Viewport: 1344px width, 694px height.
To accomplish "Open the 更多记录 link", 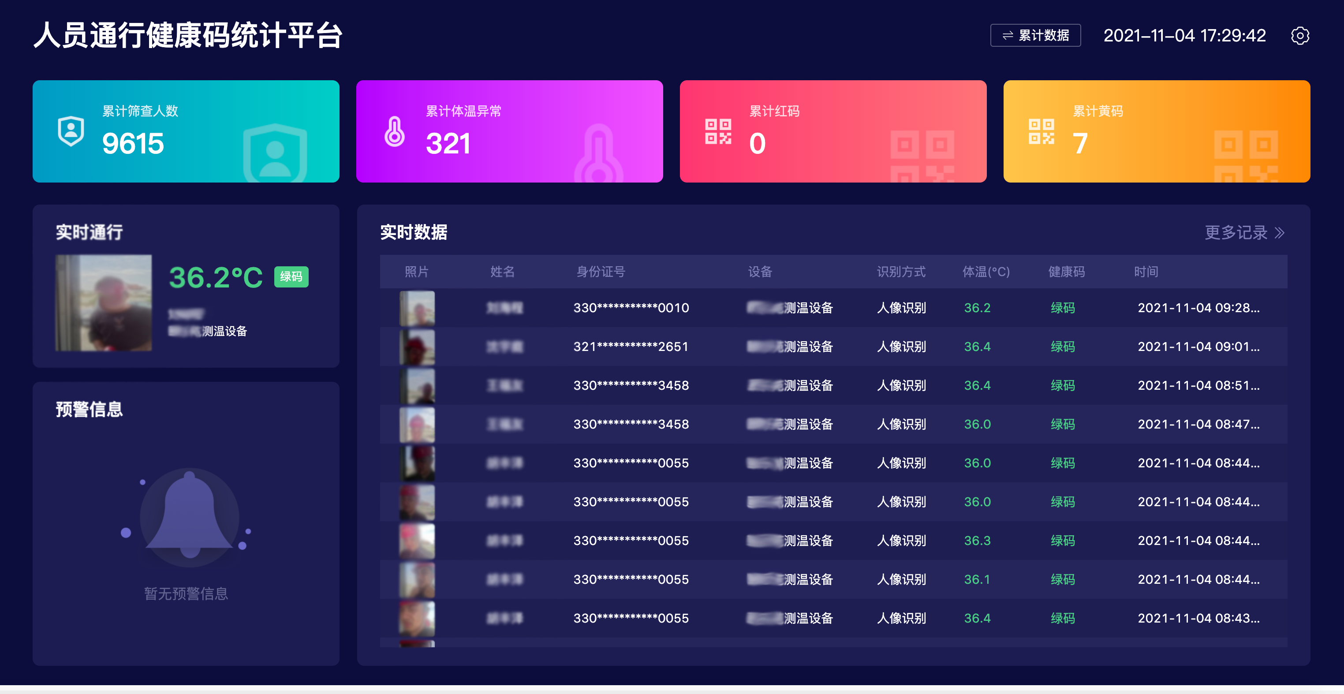I will tap(1236, 233).
